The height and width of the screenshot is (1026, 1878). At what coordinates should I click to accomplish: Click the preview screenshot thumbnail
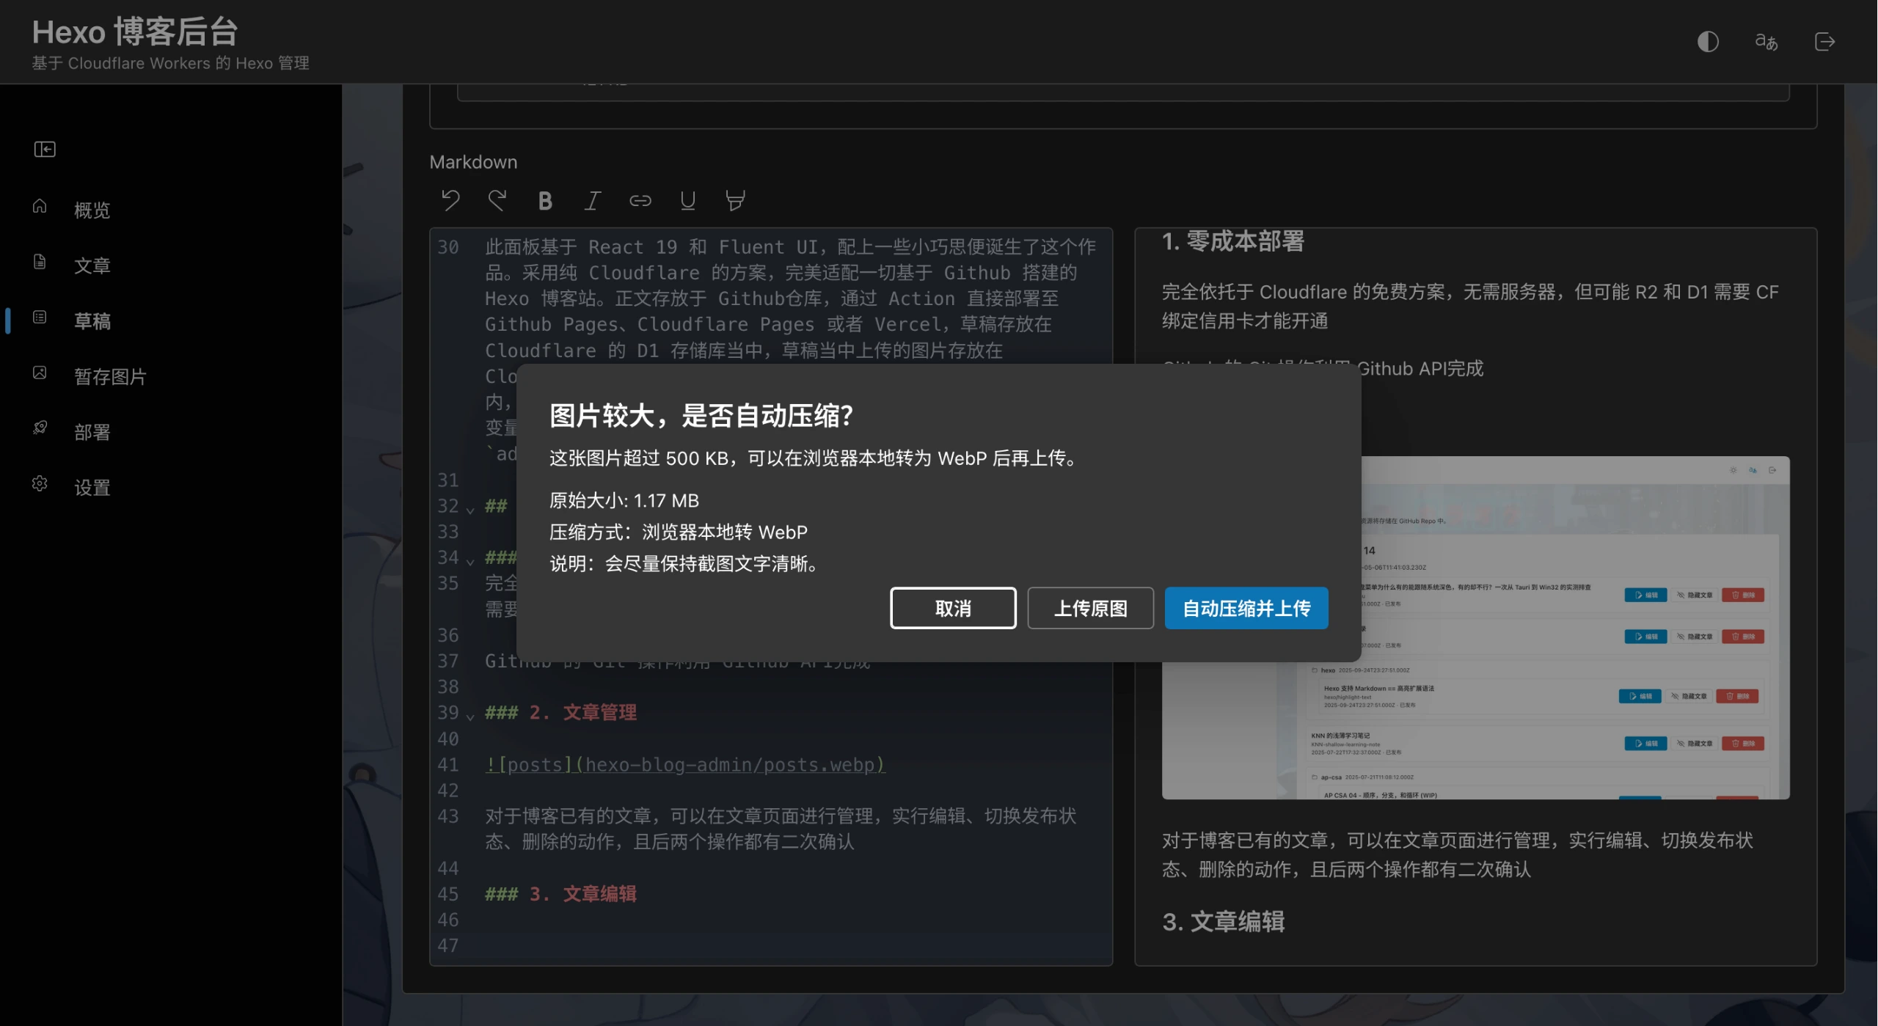click(x=1476, y=628)
